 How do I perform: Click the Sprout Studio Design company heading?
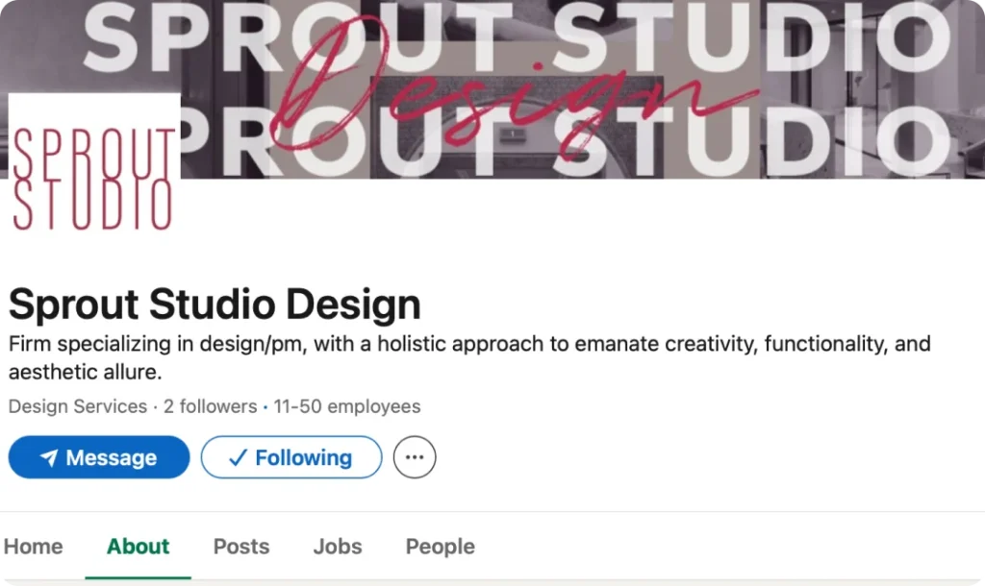click(215, 305)
